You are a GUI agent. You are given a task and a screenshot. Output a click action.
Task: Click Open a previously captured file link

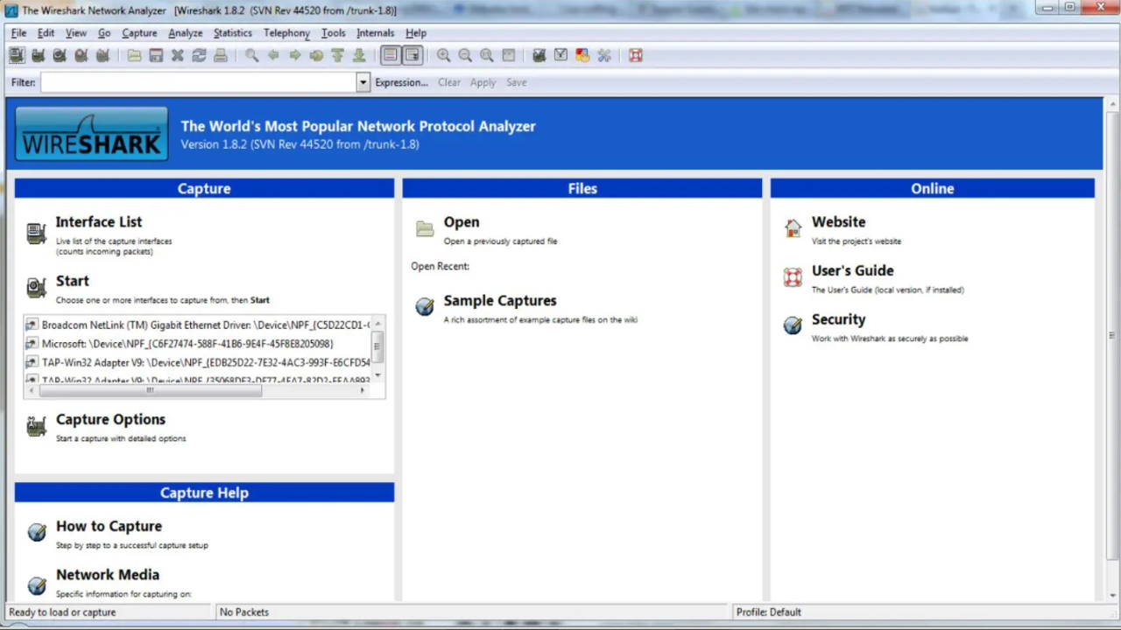pos(462,222)
